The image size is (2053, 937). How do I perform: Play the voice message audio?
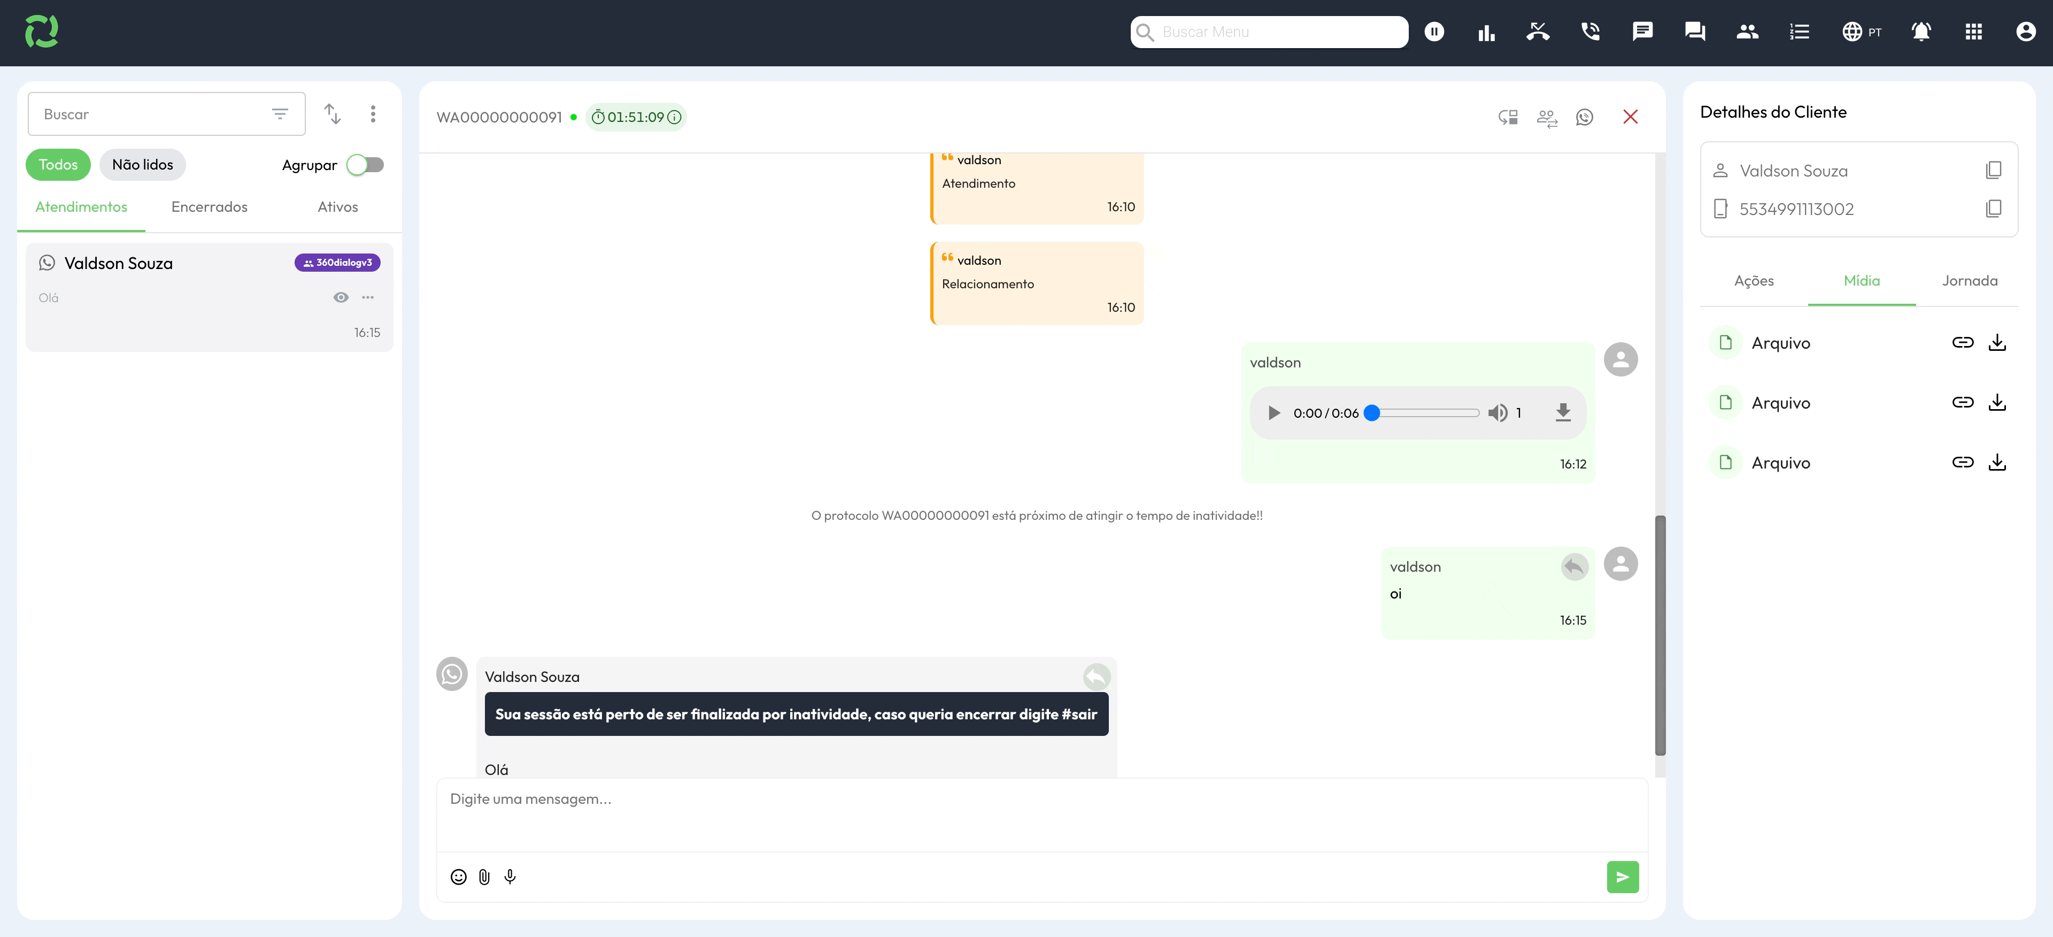1274,413
